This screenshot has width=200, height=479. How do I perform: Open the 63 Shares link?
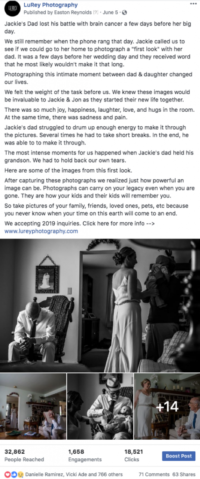(184, 474)
